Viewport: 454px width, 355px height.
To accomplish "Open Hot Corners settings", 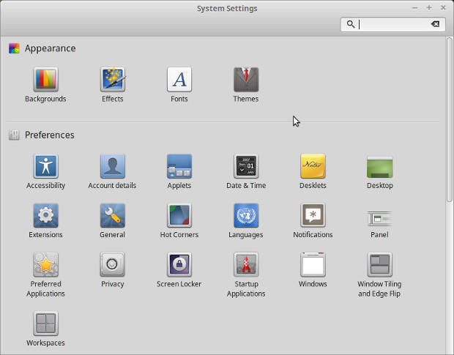I will [179, 216].
